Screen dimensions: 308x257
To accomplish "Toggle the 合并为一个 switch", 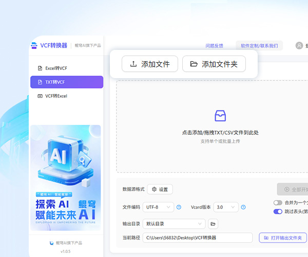I will pyautogui.click(x=278, y=203).
